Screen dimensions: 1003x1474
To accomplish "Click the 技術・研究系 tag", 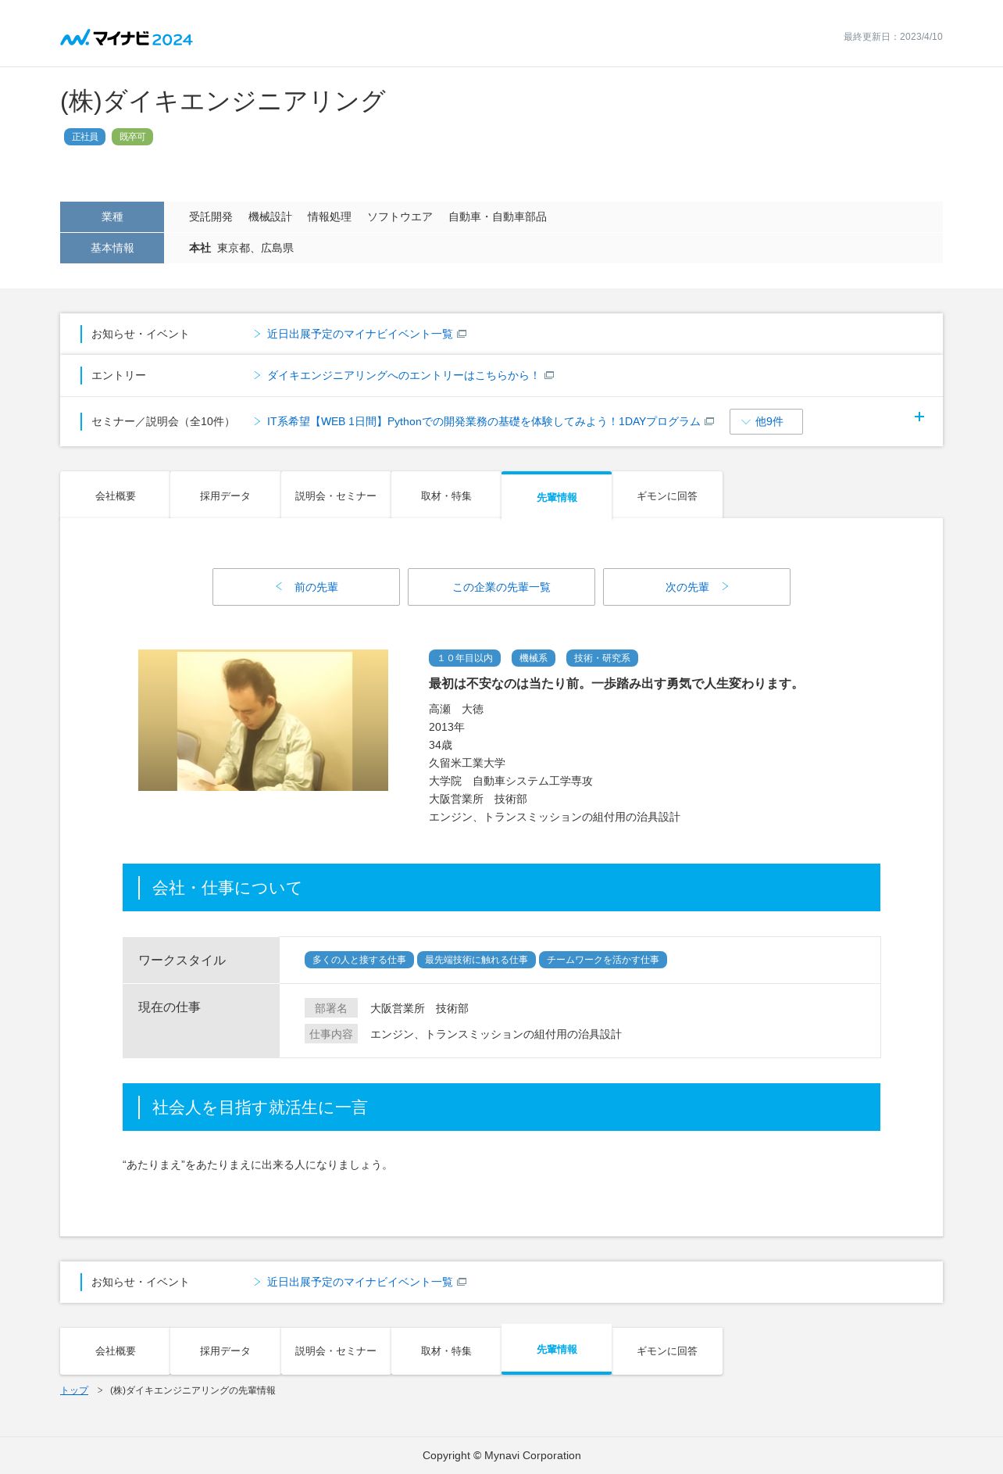I will pos(602,658).
